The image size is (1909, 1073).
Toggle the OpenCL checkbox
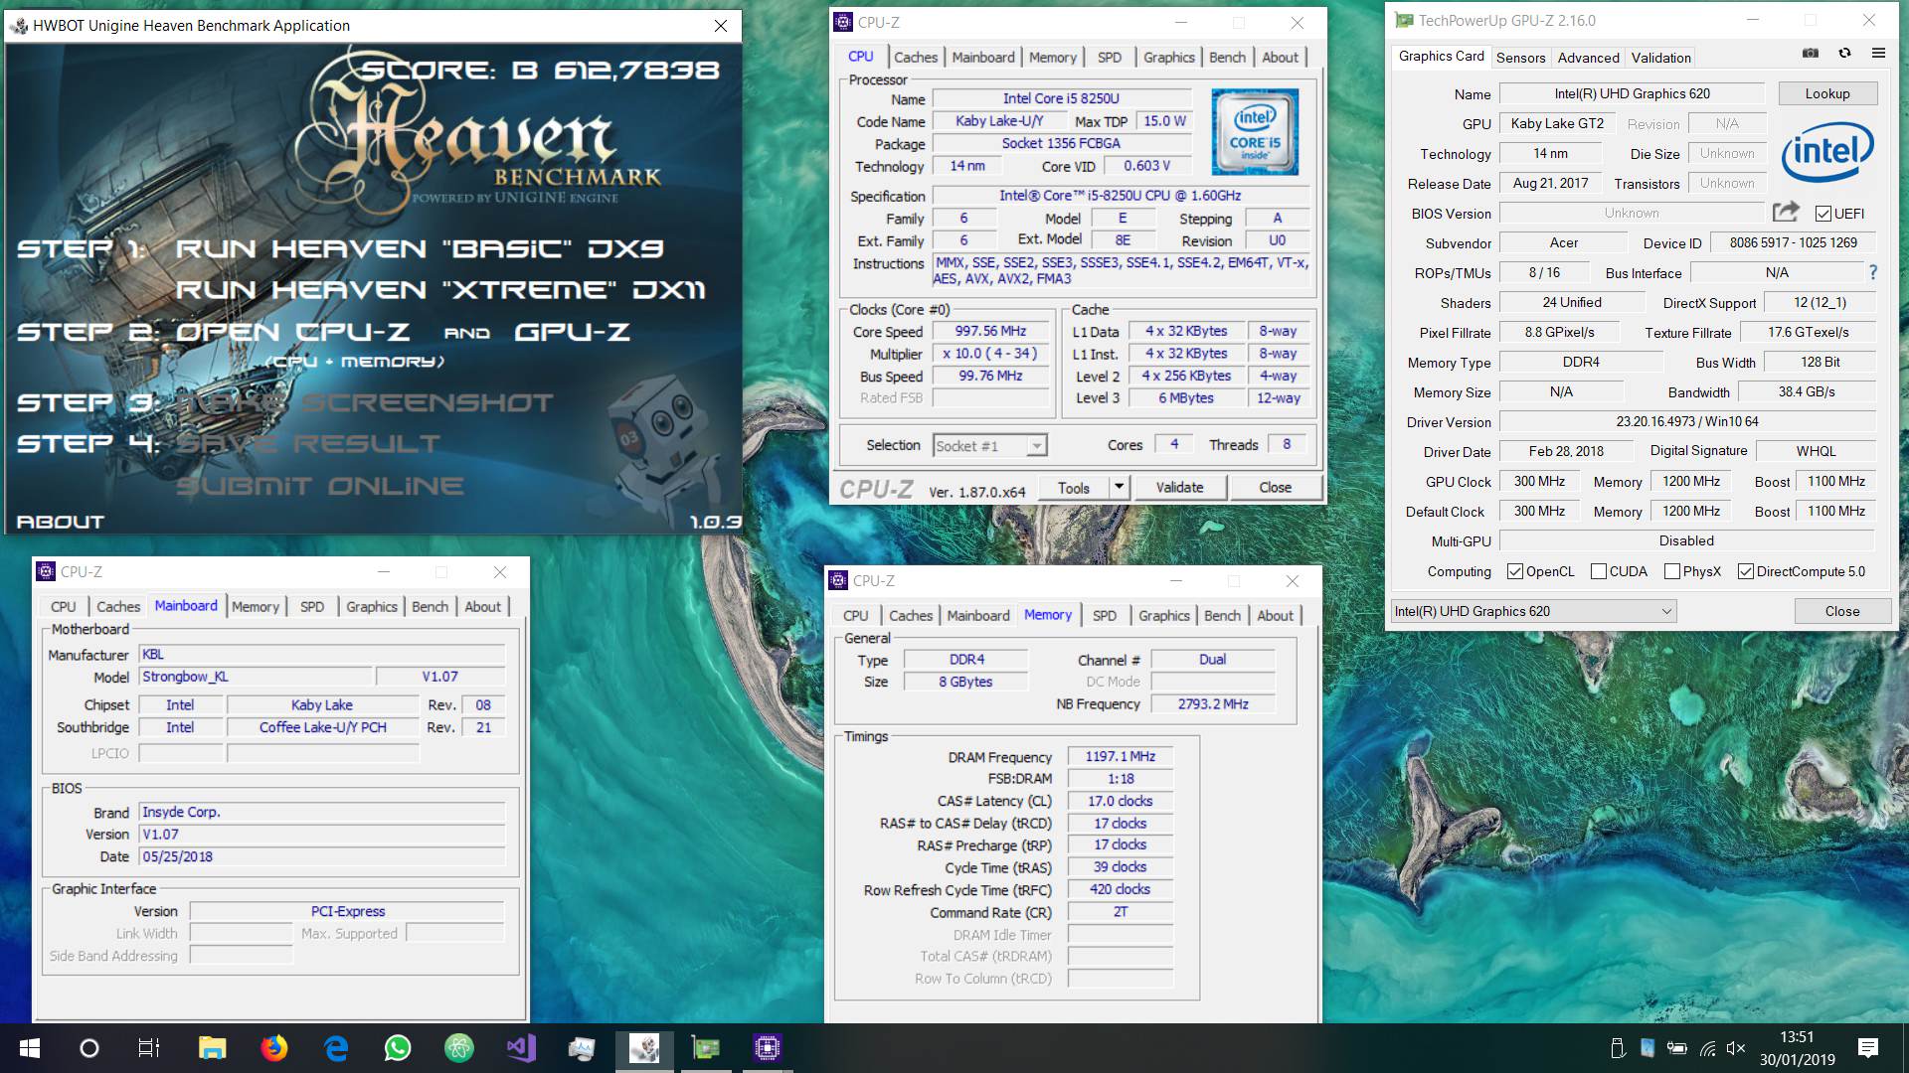tap(1515, 571)
